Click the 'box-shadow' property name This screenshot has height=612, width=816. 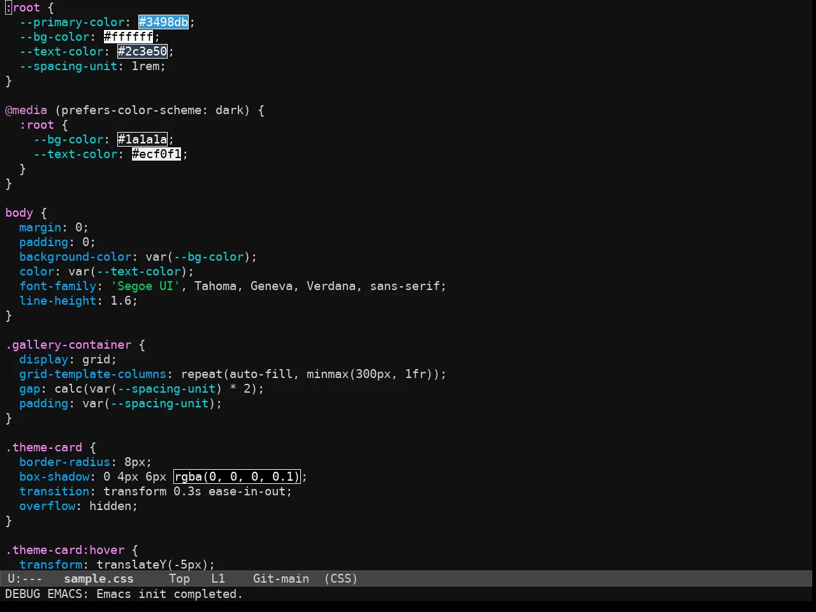click(x=54, y=477)
